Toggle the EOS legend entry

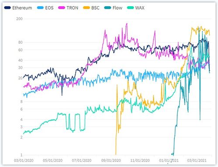(45, 8)
